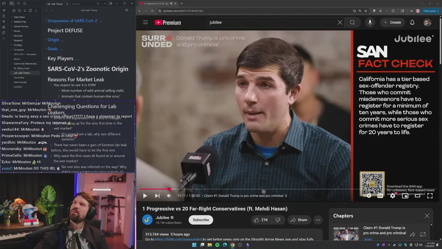Viewport: 442px width, 249px height.
Task: Open a new Chrome tab
Action: point(182,3)
